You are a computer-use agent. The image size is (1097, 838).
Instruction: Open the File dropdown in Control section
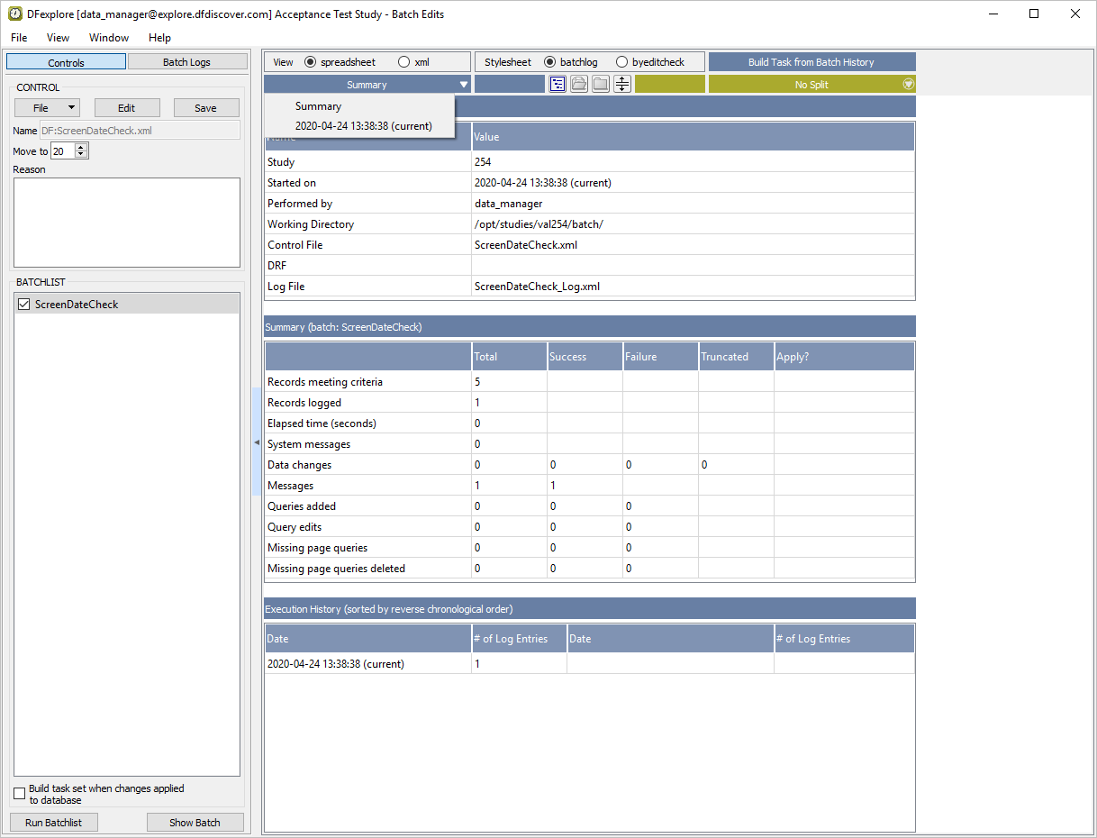[x=47, y=108]
